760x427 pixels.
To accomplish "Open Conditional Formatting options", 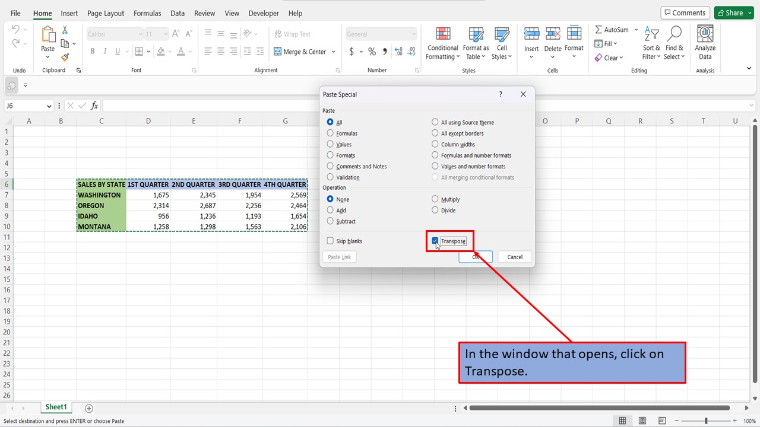I will pyautogui.click(x=442, y=42).
